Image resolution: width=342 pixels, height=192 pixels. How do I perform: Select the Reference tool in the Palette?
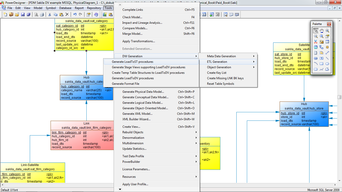321,47
